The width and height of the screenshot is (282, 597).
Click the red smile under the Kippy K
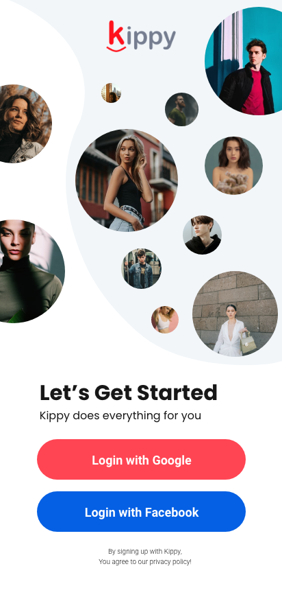tap(116, 49)
